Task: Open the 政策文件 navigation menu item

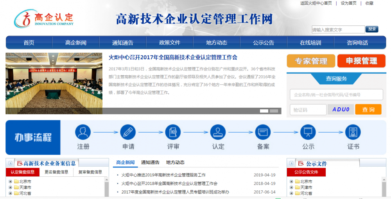Action: pyautogui.click(x=170, y=43)
